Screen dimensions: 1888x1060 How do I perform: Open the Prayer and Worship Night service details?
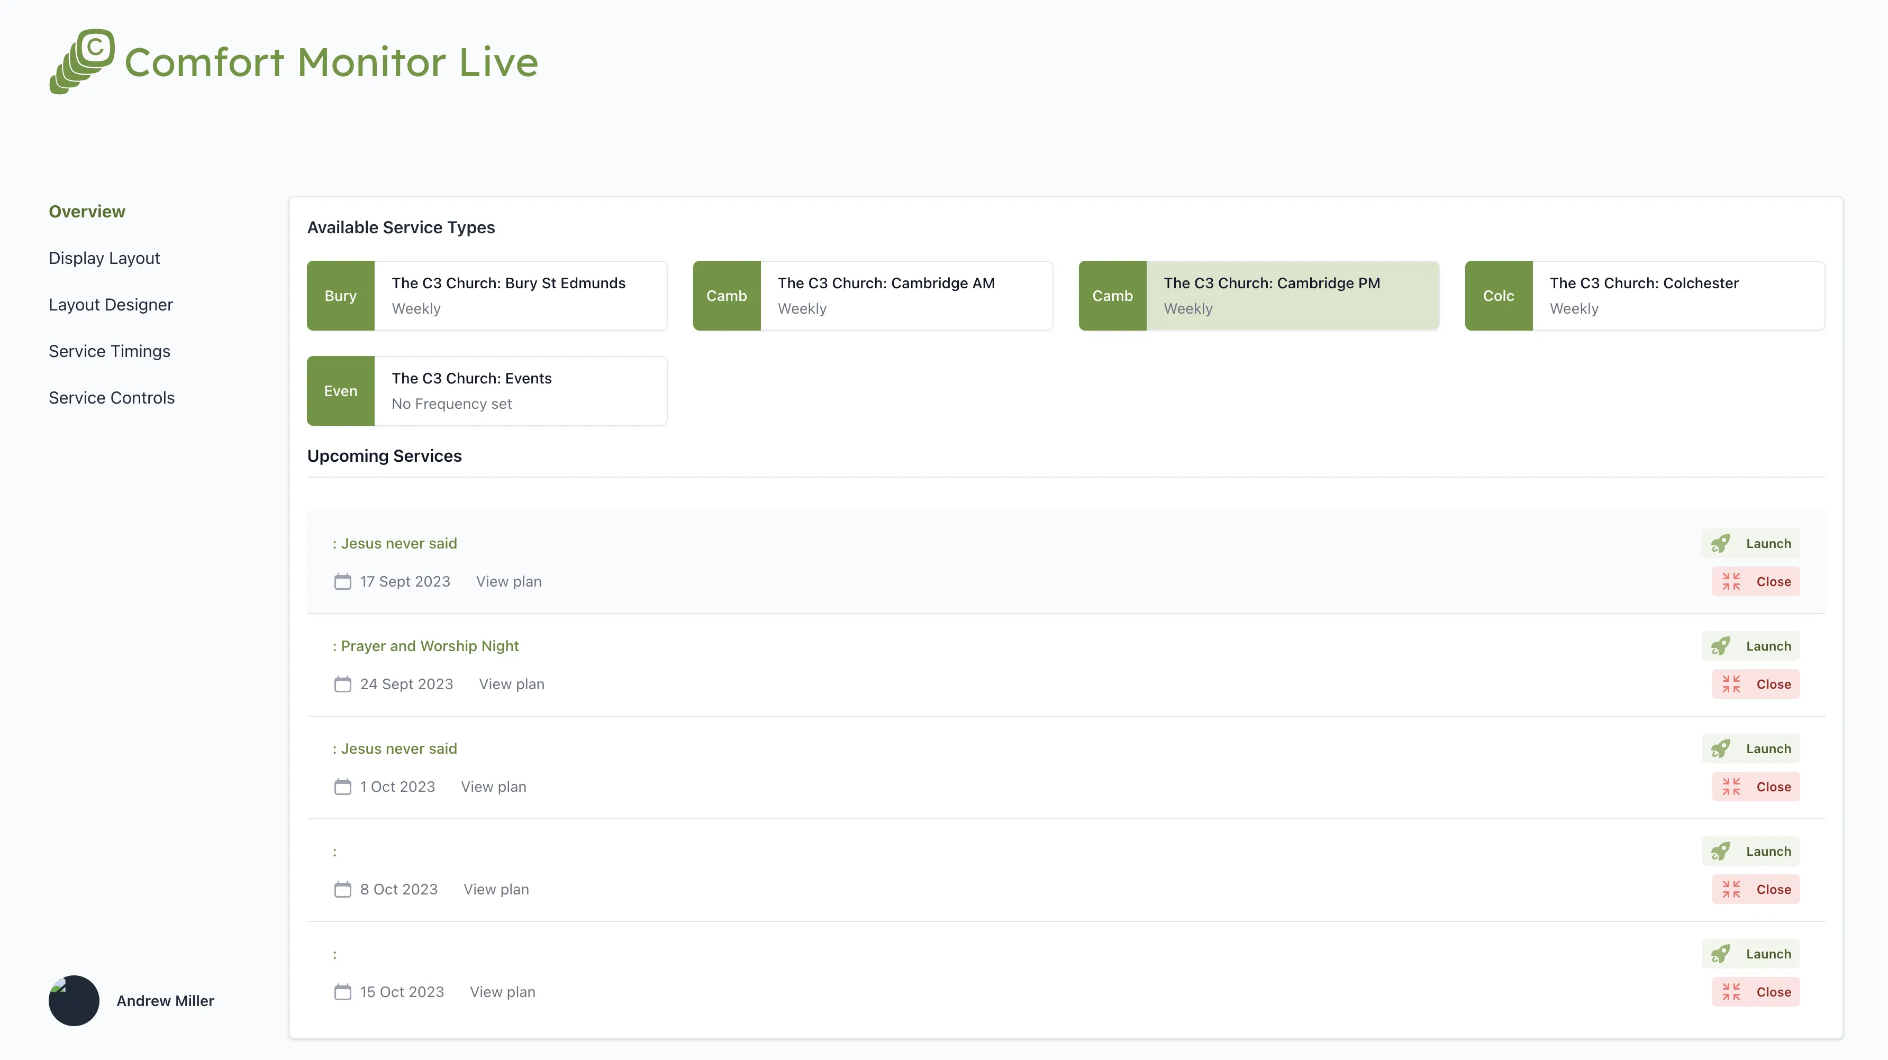click(x=429, y=646)
